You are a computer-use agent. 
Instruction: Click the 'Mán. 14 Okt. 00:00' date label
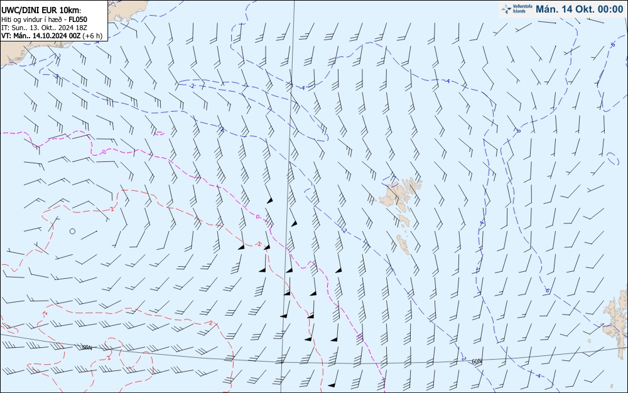coord(579,9)
